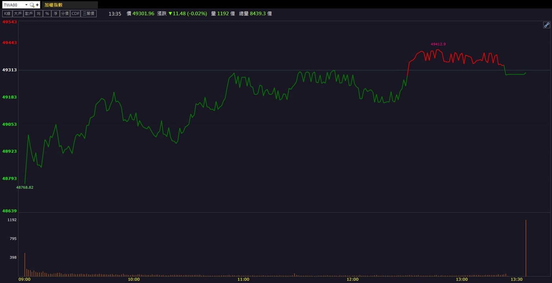This screenshot has width=552, height=283.
Task: Toggle the % percentage scale button
Action: coord(47,13)
